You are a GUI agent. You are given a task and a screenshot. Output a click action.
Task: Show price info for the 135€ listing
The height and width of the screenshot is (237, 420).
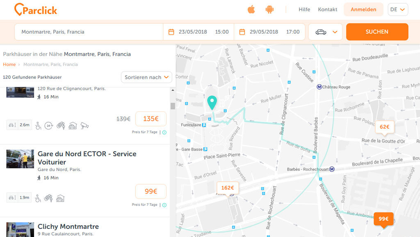(164, 132)
